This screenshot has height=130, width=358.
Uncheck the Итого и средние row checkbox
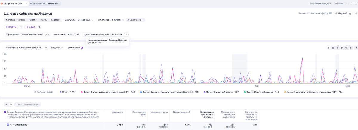pyautogui.click(x=8, y=125)
